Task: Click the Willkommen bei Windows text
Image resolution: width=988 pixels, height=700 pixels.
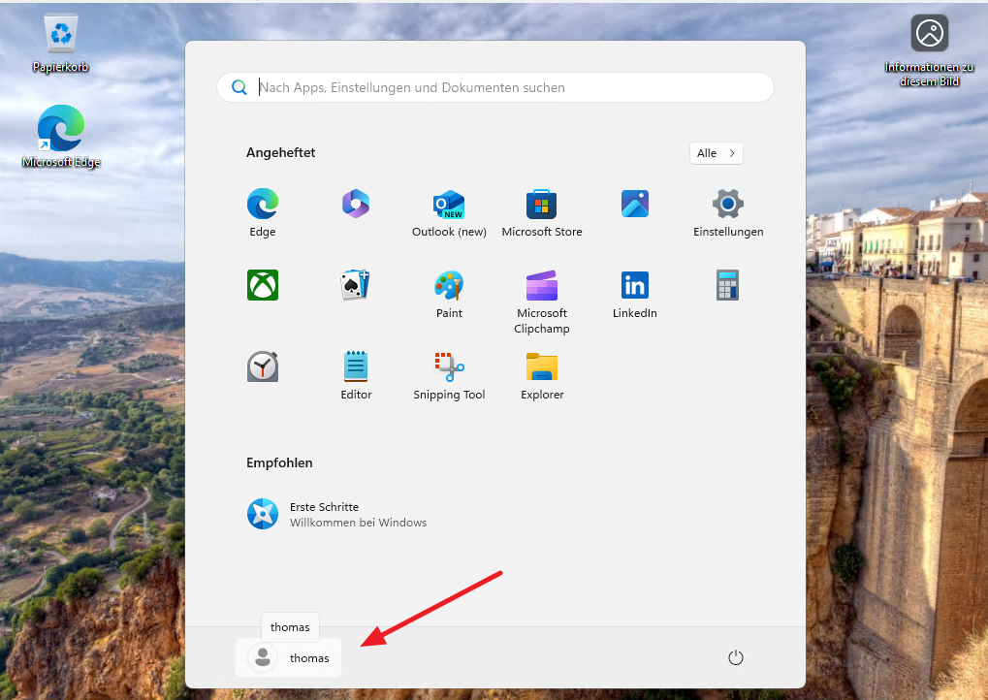Action: pyautogui.click(x=358, y=523)
